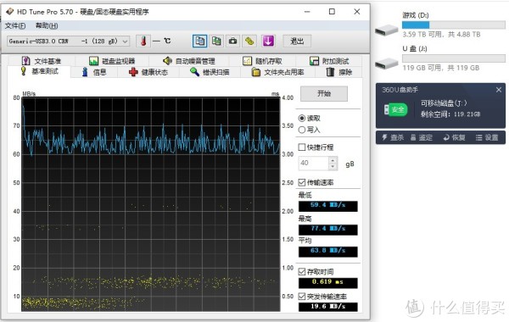Toggle the 存取时间 access time checkbox

[302, 272]
